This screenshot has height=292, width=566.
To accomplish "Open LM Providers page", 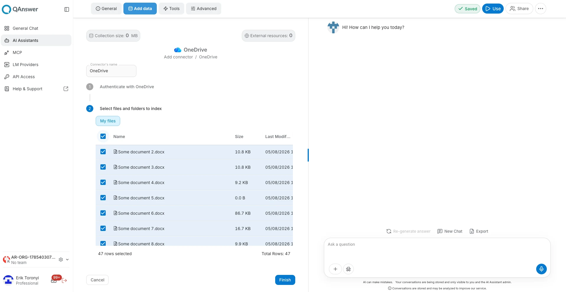I will pos(36,65).
